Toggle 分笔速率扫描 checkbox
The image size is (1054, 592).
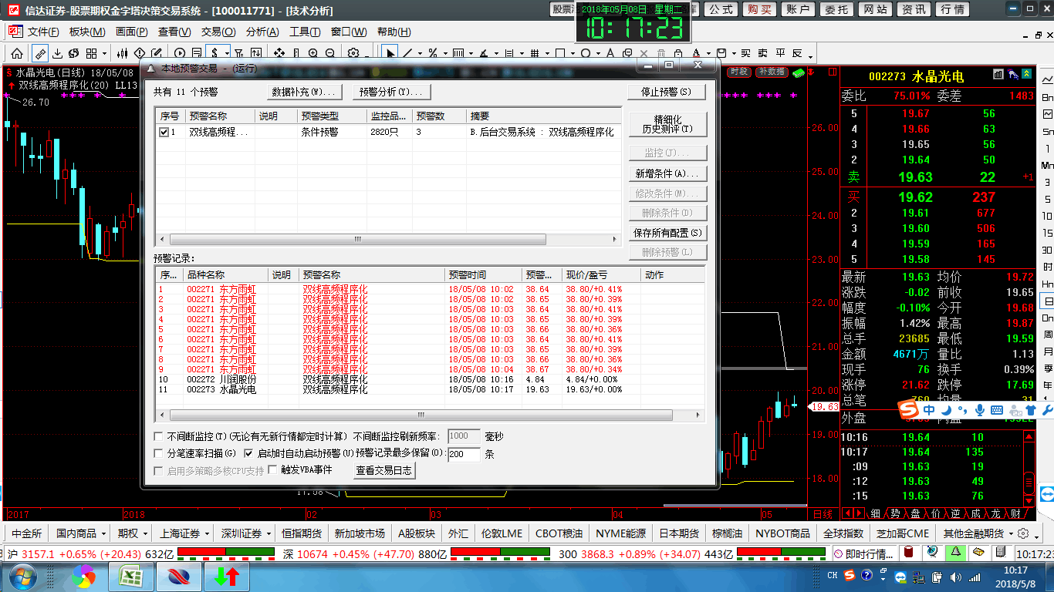pyautogui.click(x=159, y=453)
